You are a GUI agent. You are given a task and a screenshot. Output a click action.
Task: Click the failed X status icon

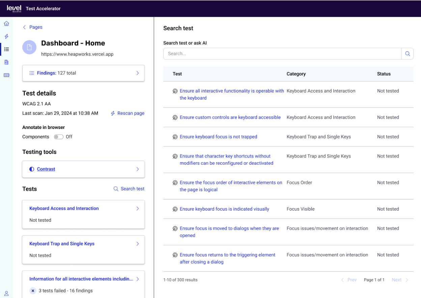(x=33, y=291)
